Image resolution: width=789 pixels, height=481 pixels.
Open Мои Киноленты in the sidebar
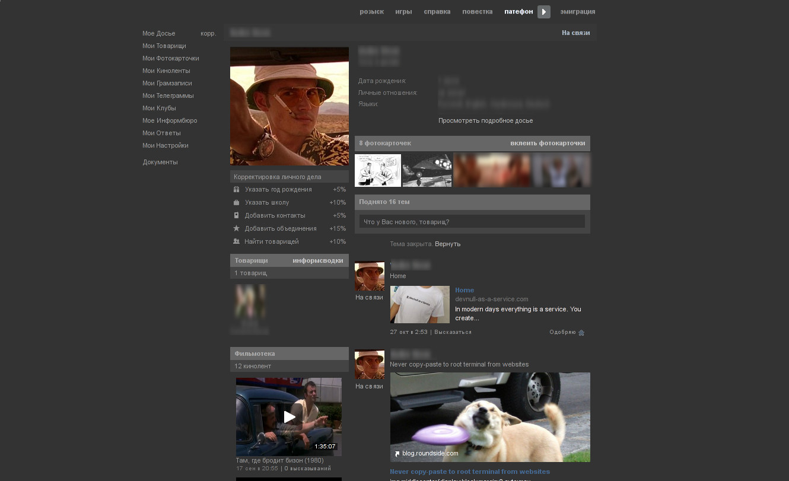click(x=166, y=71)
